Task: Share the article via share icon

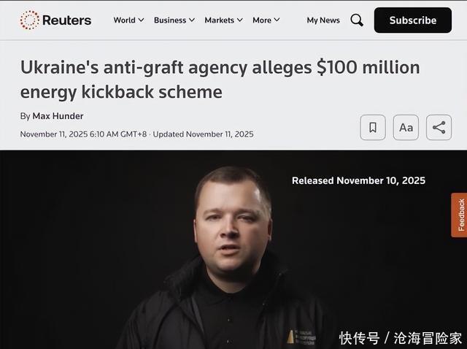Action: [439, 128]
